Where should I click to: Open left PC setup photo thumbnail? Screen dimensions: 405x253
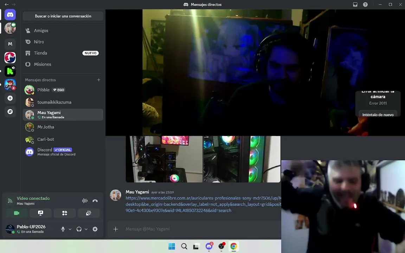pyautogui.click(x=164, y=159)
